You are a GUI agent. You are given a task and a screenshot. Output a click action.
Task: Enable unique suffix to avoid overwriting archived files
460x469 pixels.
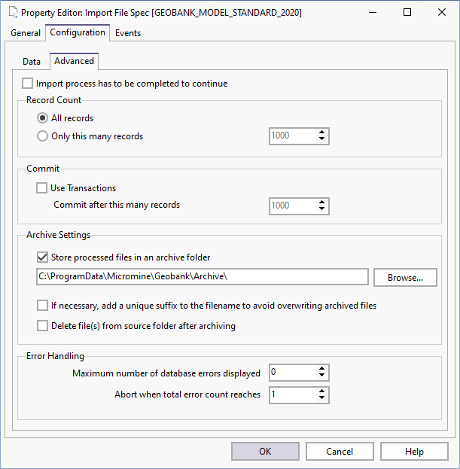click(42, 306)
